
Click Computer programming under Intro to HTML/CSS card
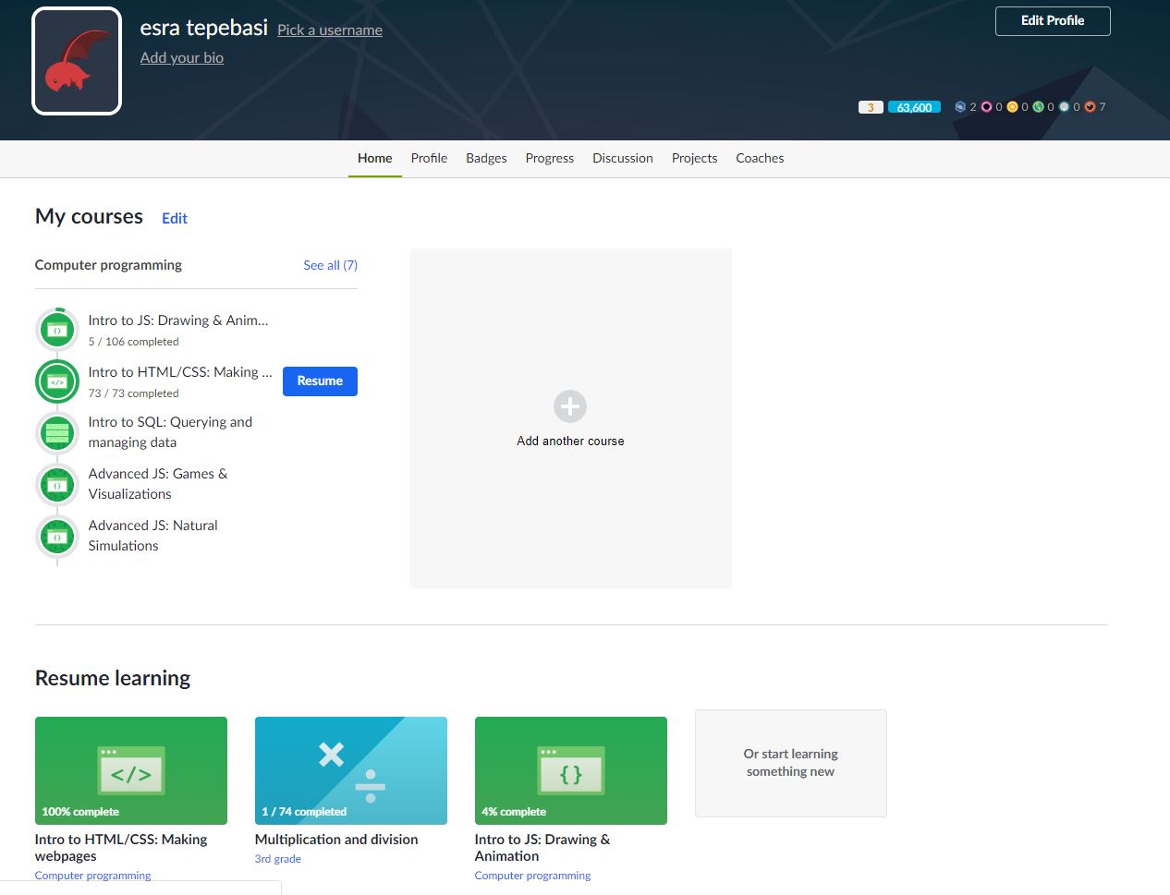coord(92,876)
